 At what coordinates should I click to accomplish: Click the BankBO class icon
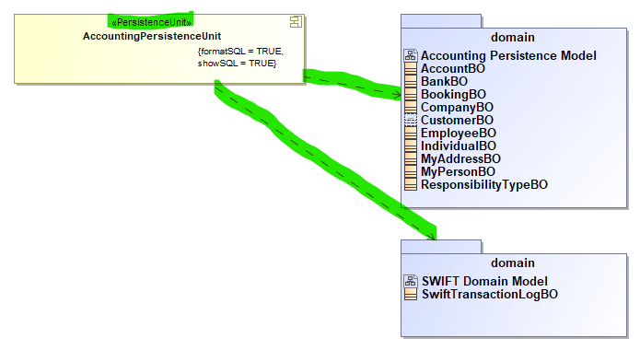coord(411,81)
